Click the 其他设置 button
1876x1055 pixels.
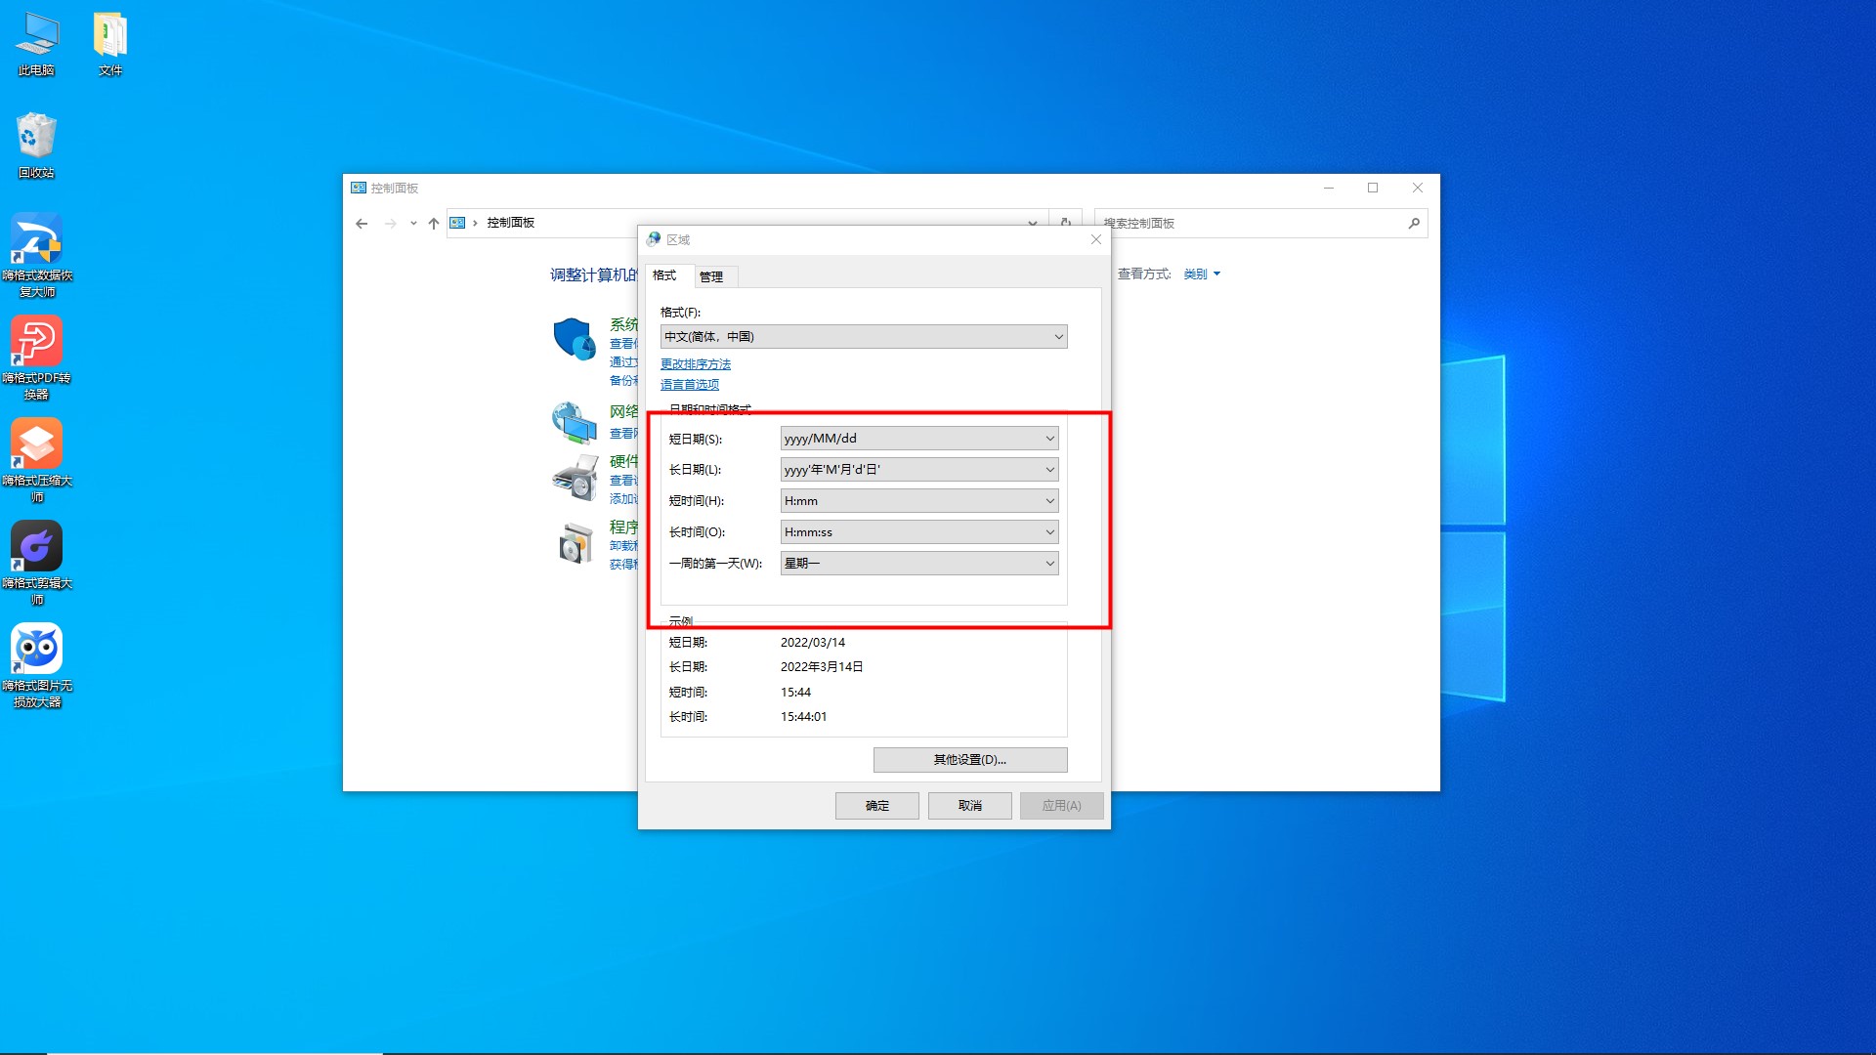tap(969, 760)
